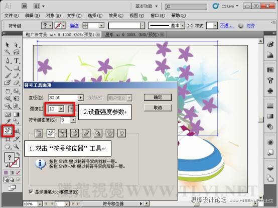Open Bridge via Br icon
Screen dimensions: 278x208
click(x=24, y=6)
